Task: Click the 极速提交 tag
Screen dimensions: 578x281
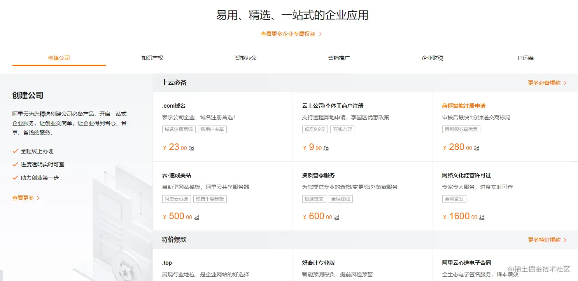Action: (x=314, y=199)
